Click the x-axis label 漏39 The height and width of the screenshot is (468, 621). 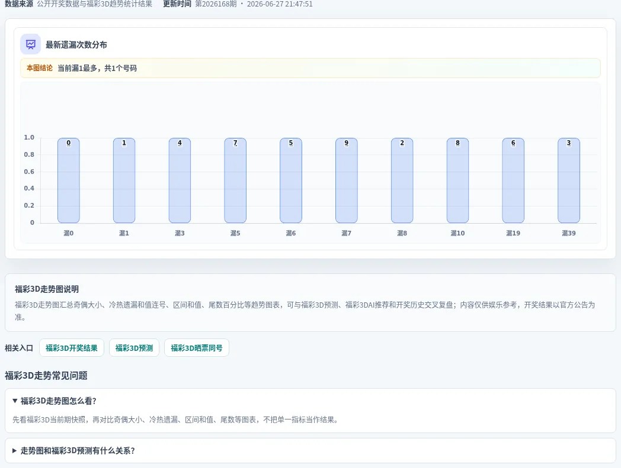pyautogui.click(x=569, y=233)
